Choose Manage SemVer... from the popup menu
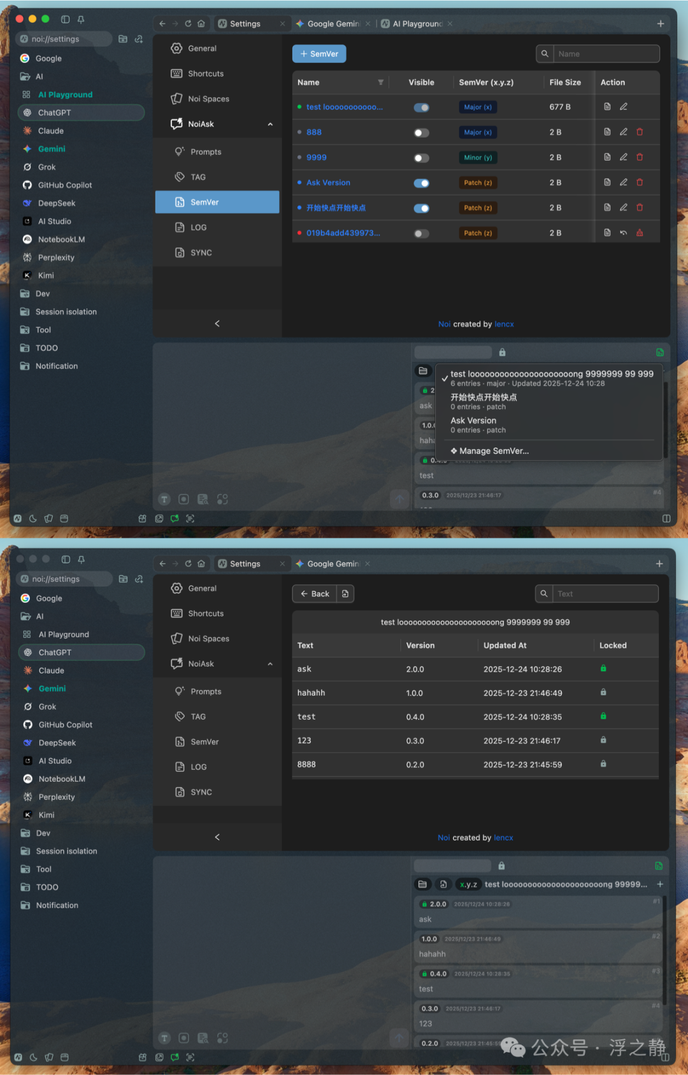 (490, 451)
